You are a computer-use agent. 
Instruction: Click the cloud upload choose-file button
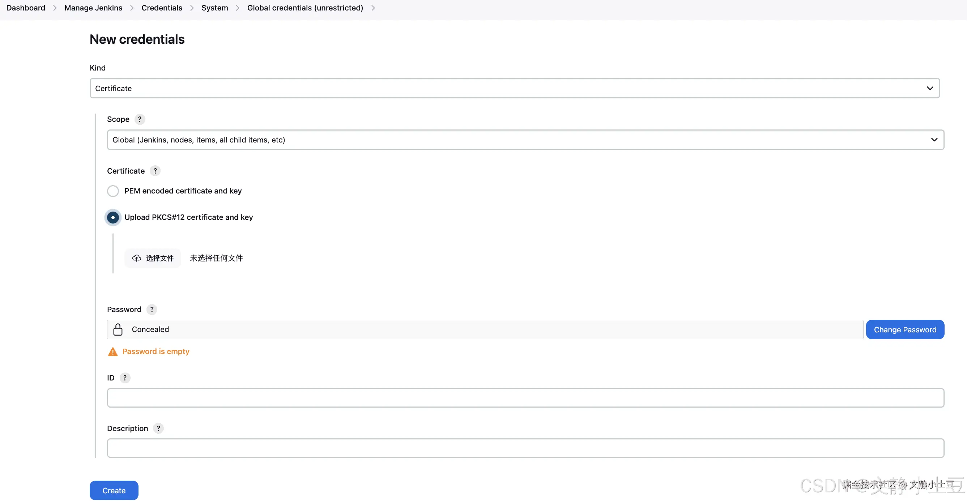pyautogui.click(x=152, y=258)
